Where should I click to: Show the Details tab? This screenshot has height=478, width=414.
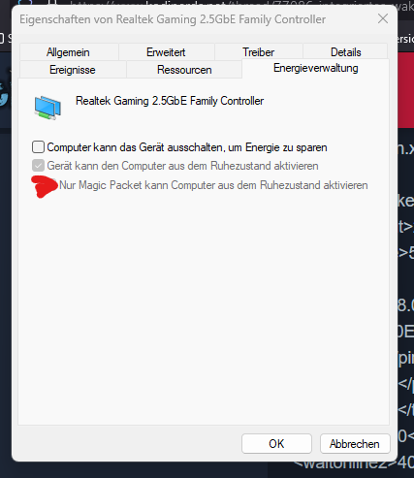(x=345, y=52)
